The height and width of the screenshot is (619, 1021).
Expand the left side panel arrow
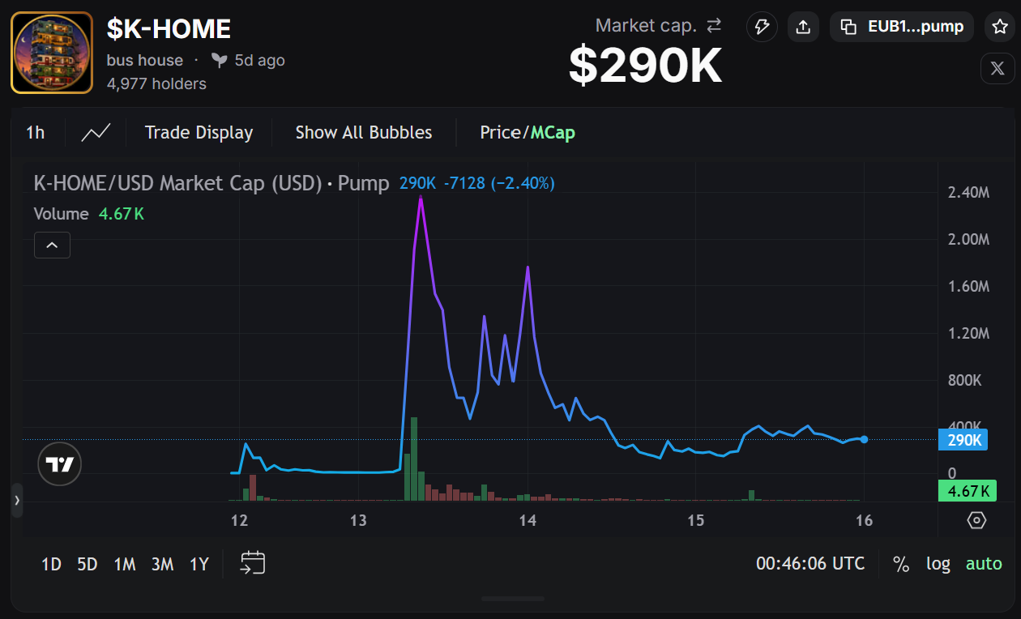(x=17, y=501)
